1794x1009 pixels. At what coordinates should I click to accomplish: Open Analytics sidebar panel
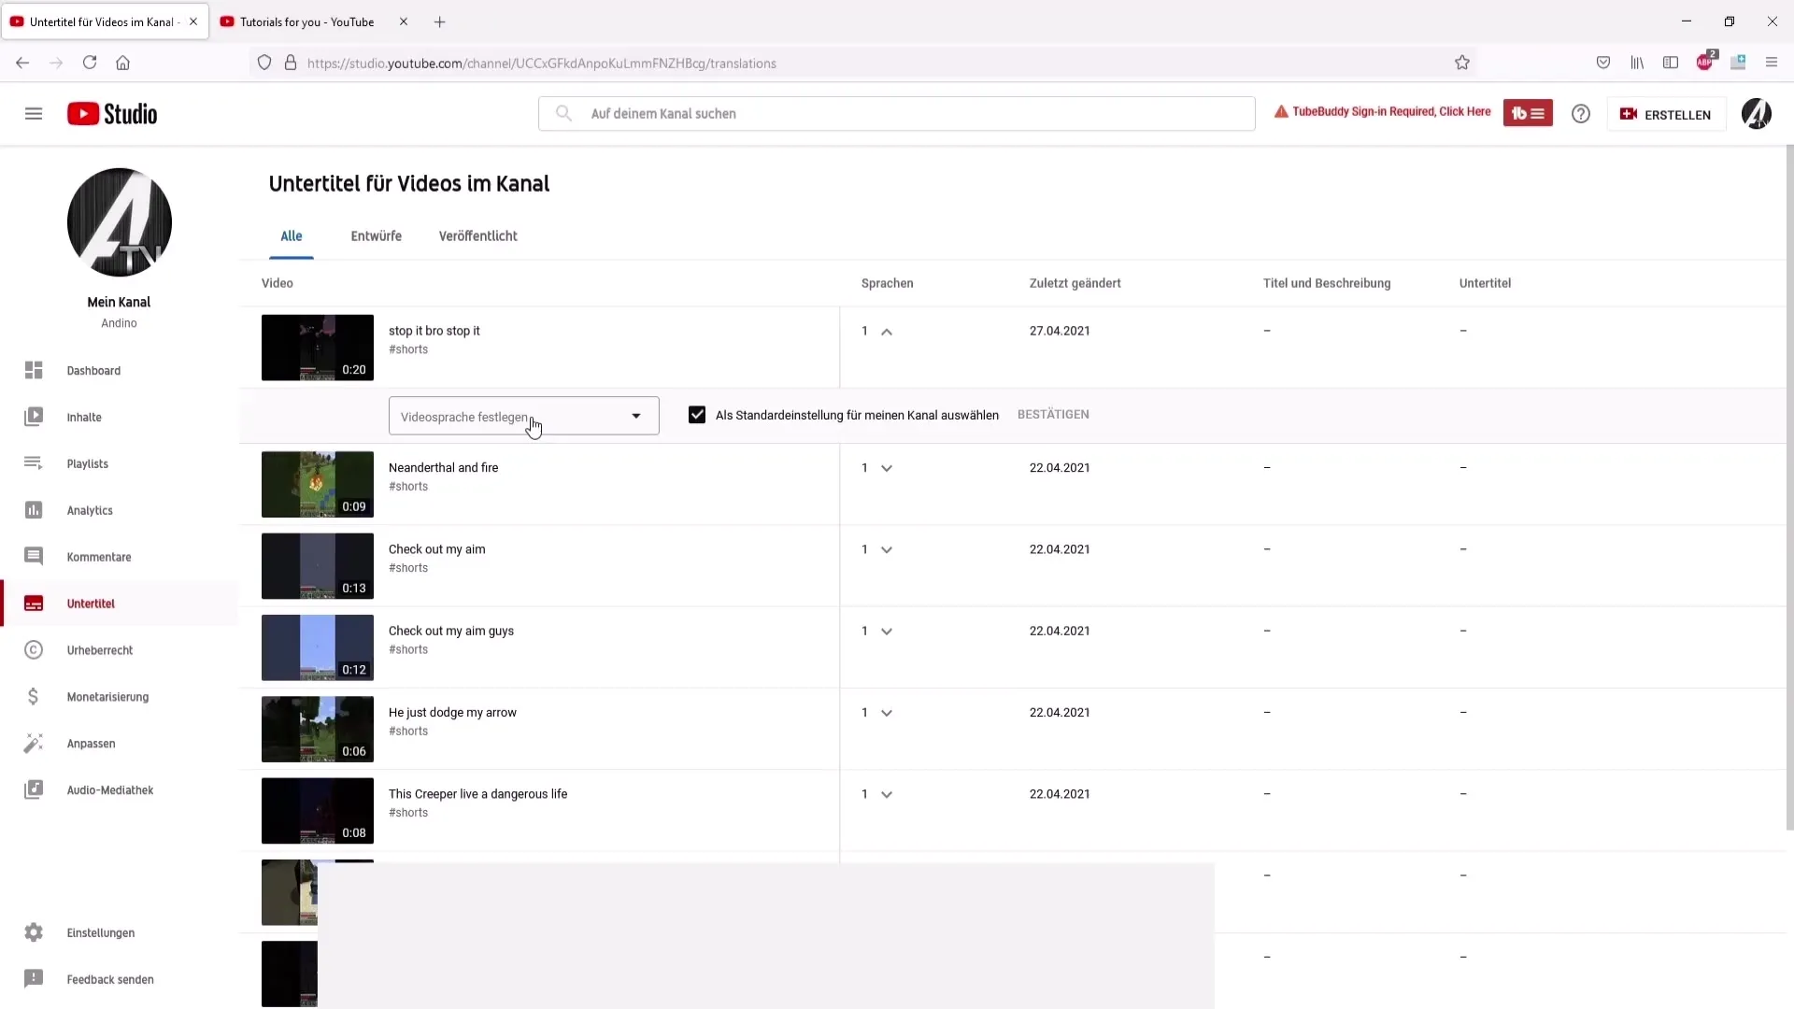pos(90,510)
